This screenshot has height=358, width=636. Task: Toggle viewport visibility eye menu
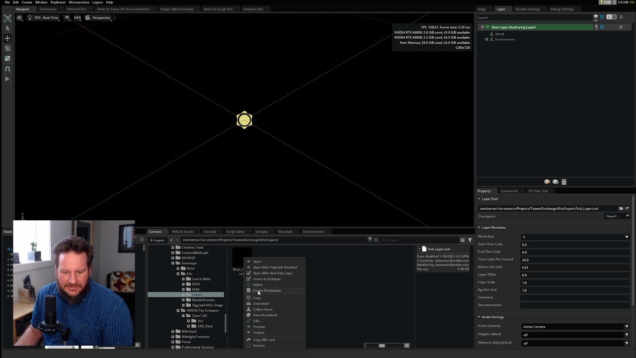67,18
